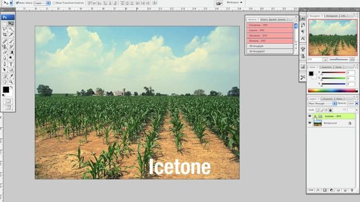The image size is (360, 202).
Task: Select the Blur tool
Action: coord(5,58)
